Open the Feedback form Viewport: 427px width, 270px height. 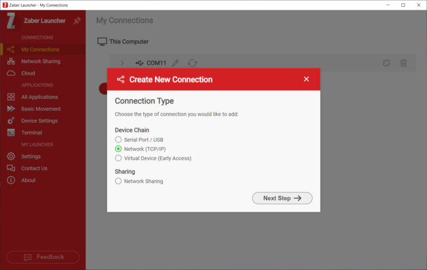[43, 257]
